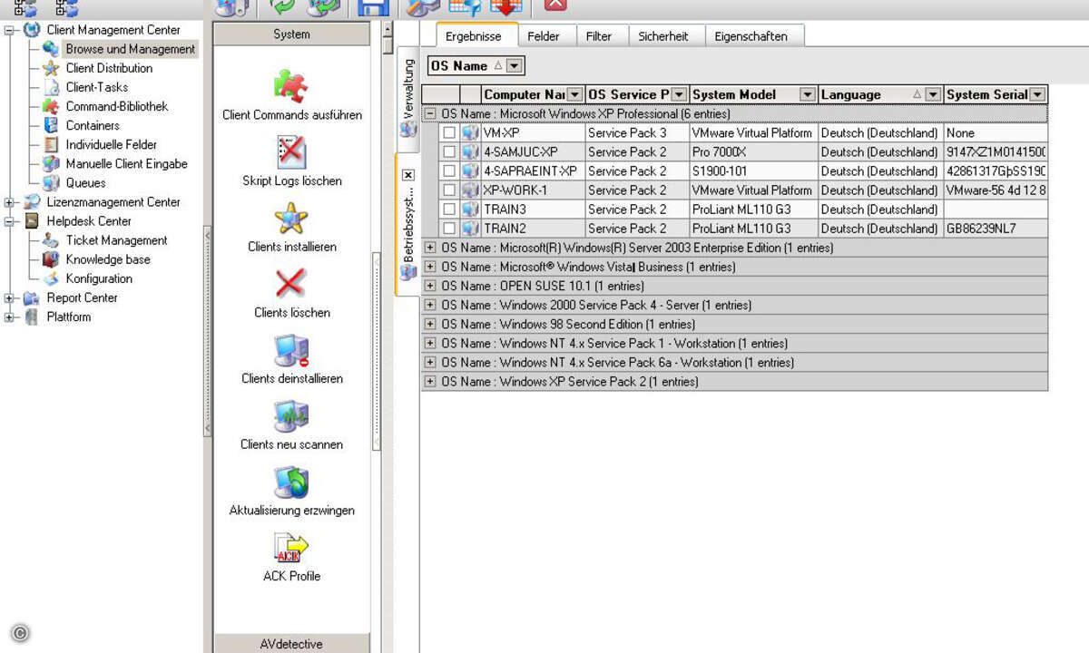Open the Computer Name column filter dropdown
Screen dimensions: 1089x653
point(575,94)
